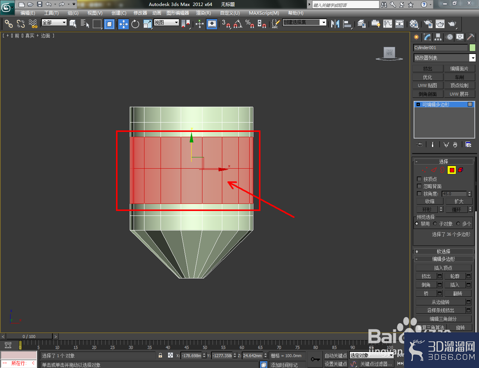
Task: Enable the 忽略背面 checkbox
Action: (419, 186)
